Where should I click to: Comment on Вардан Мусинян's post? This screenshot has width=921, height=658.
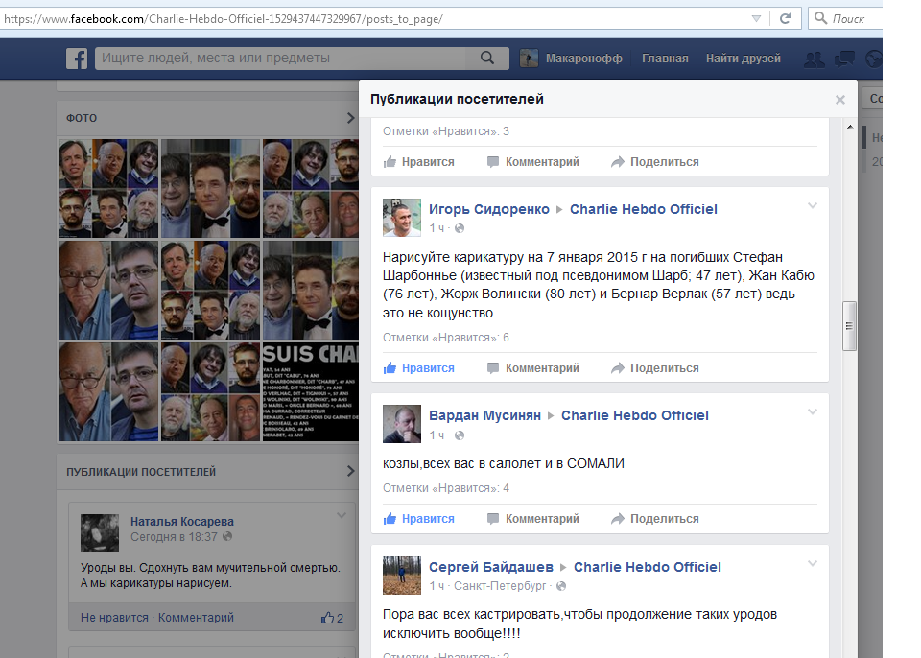coord(532,519)
